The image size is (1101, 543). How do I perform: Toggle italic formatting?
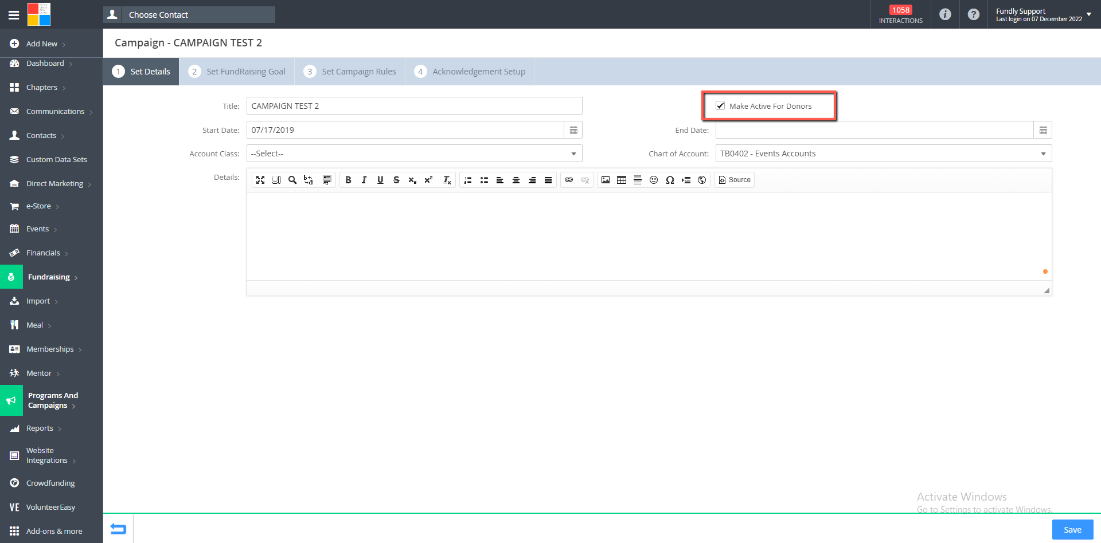point(364,180)
